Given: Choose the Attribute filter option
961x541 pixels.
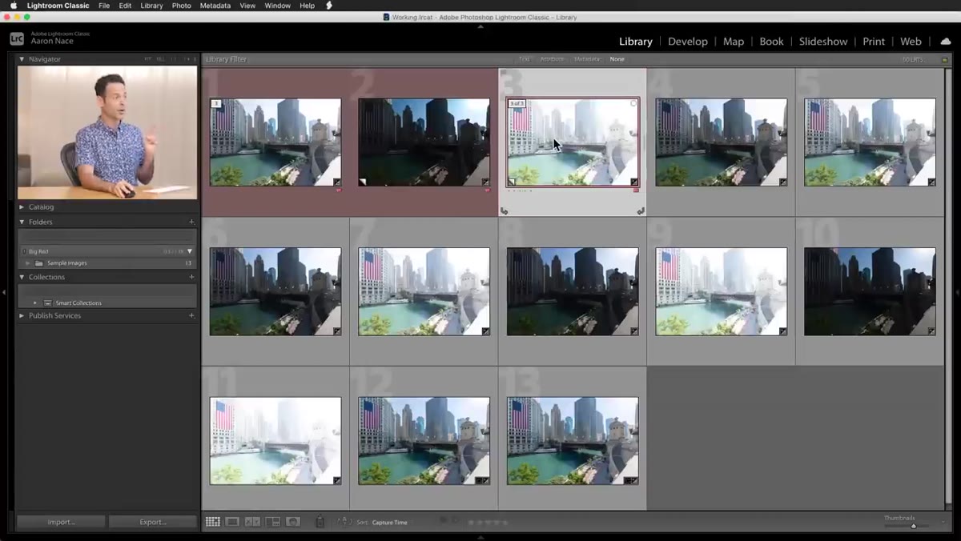Looking at the screenshot, I should pyautogui.click(x=552, y=59).
